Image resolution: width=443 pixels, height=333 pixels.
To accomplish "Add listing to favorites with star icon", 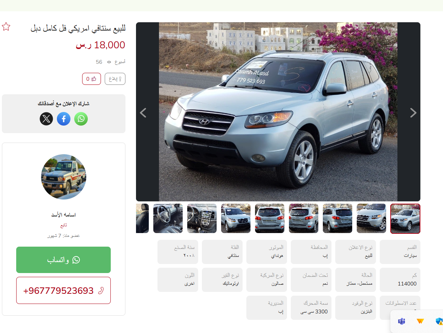I will coord(6,27).
